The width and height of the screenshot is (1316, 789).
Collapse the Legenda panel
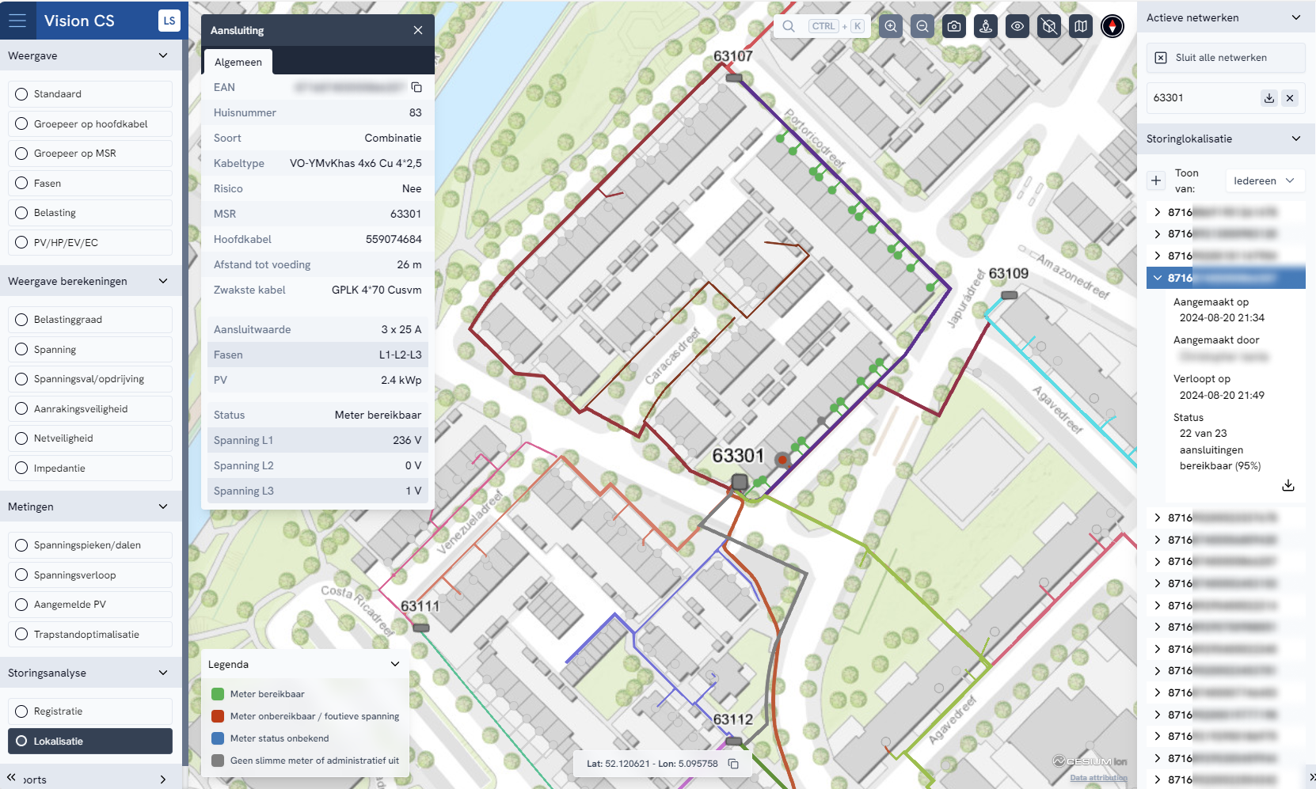pyautogui.click(x=395, y=664)
